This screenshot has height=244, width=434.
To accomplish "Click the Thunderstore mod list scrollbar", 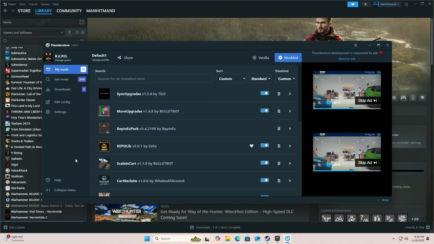I will click(x=299, y=94).
